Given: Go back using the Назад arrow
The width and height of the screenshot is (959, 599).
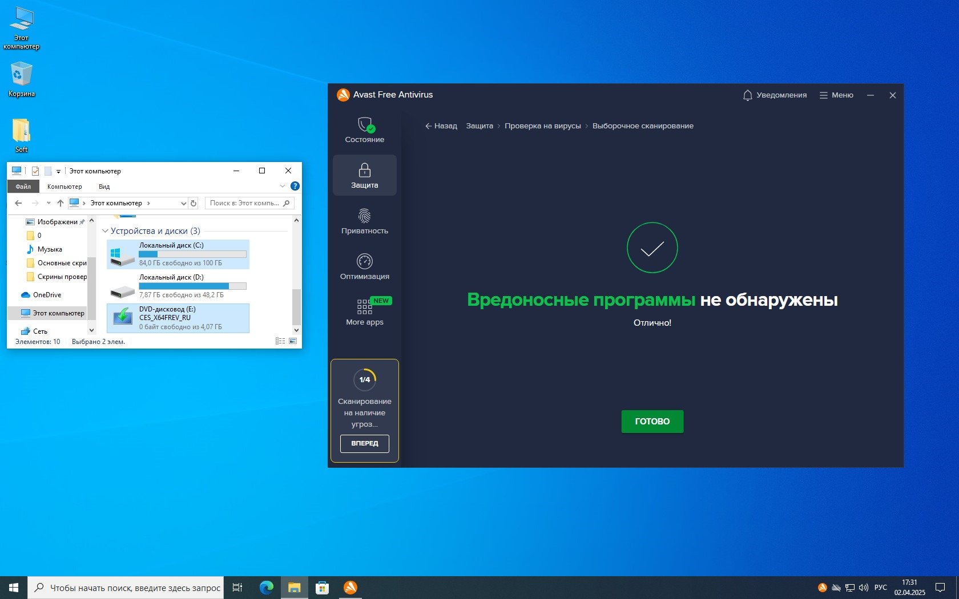Looking at the screenshot, I should pos(441,126).
